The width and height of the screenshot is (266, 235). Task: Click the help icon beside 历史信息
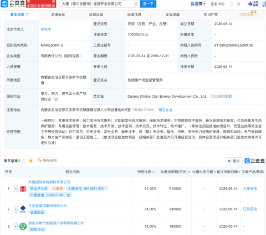[x=257, y=15]
